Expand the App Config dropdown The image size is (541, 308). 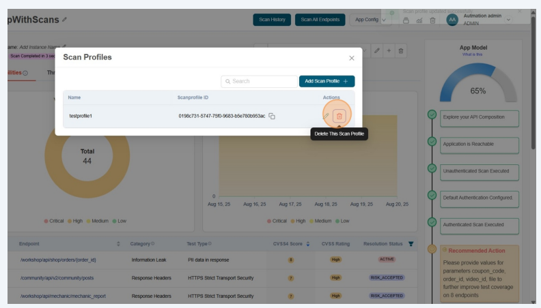[x=370, y=20]
